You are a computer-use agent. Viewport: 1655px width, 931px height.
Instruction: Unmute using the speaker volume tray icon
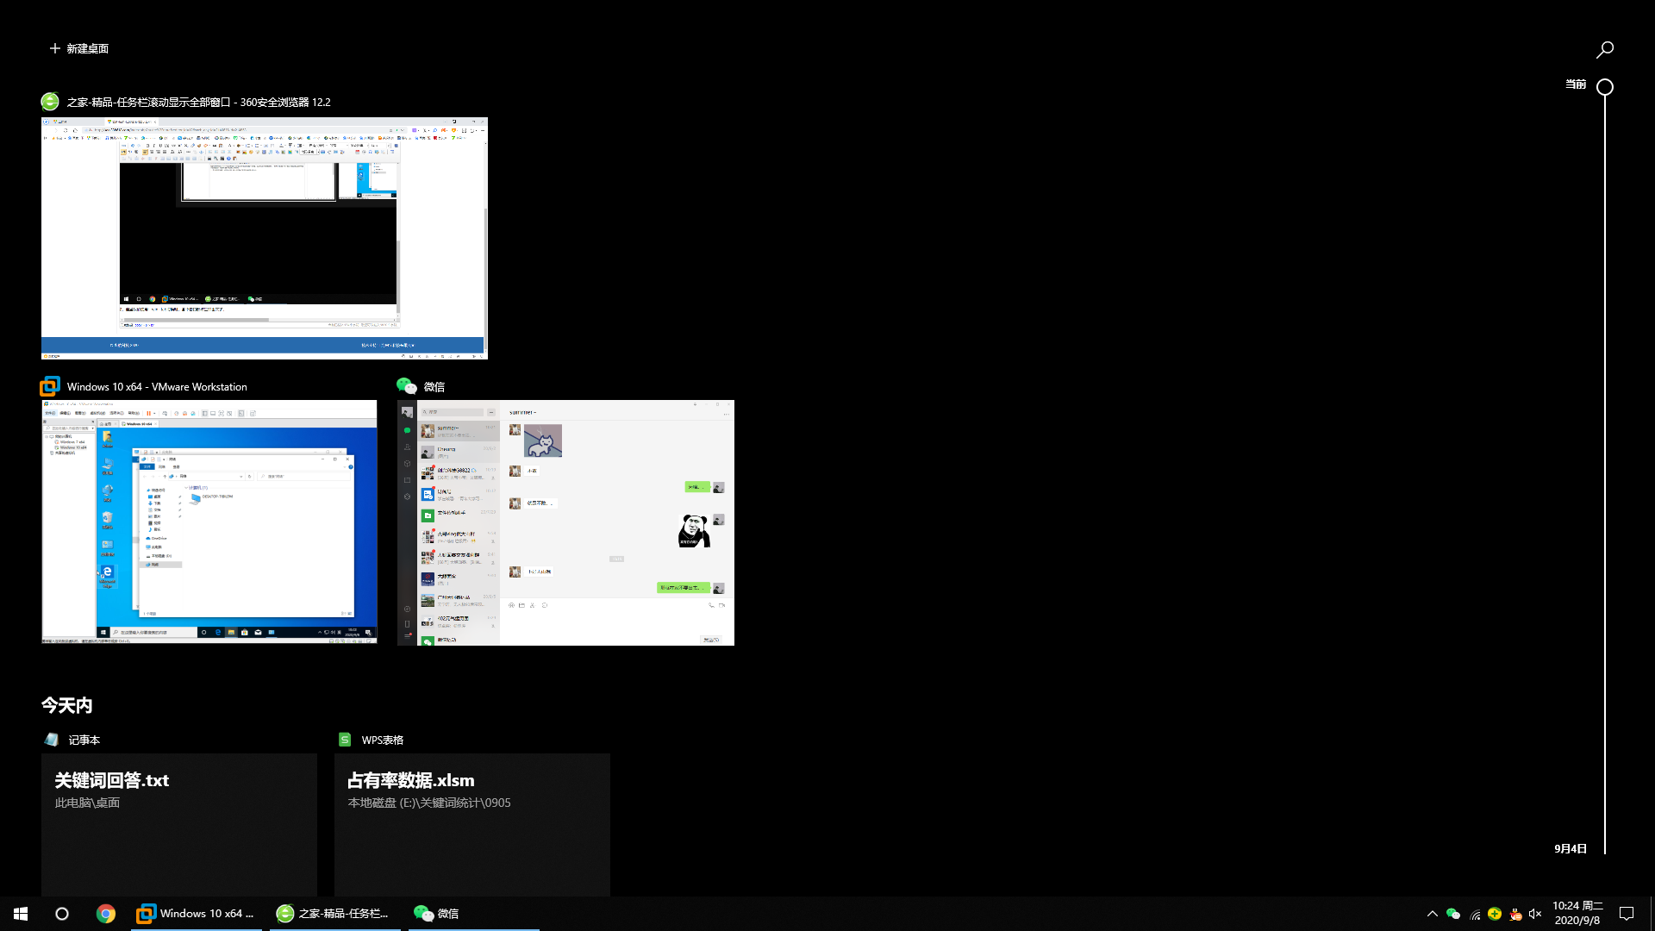point(1535,914)
